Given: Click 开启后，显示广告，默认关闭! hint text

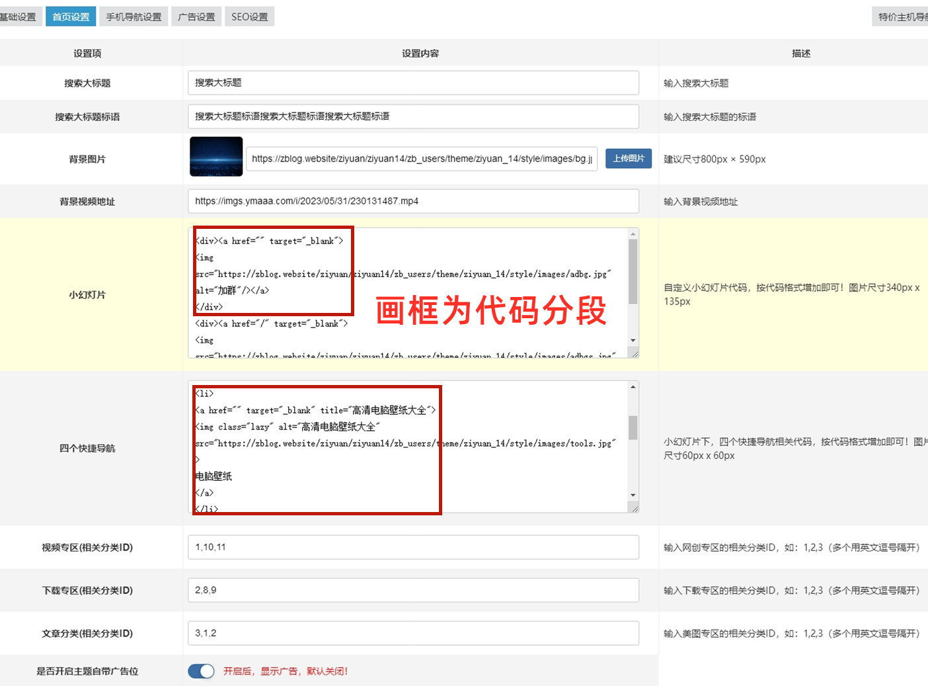Looking at the screenshot, I should pos(286,671).
